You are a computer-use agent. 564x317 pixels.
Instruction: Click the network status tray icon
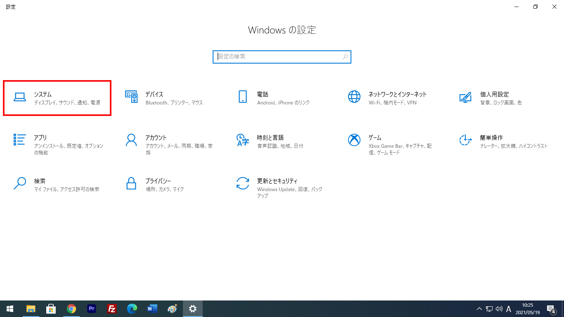pos(489,309)
